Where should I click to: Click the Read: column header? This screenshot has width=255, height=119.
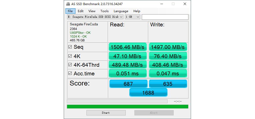pyautogui.click(x=117, y=25)
